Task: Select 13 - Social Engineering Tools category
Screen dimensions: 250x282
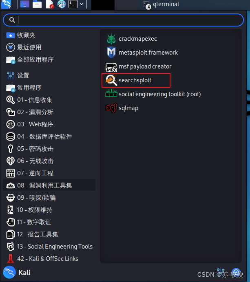Action: (49, 247)
